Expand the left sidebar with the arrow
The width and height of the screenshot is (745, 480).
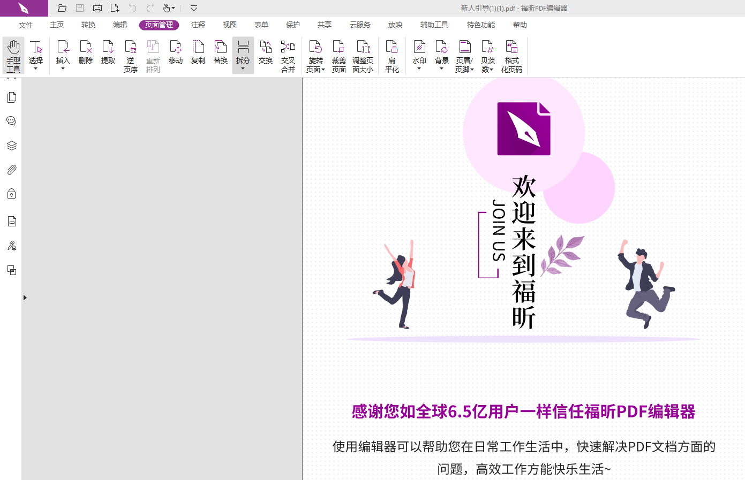click(24, 297)
